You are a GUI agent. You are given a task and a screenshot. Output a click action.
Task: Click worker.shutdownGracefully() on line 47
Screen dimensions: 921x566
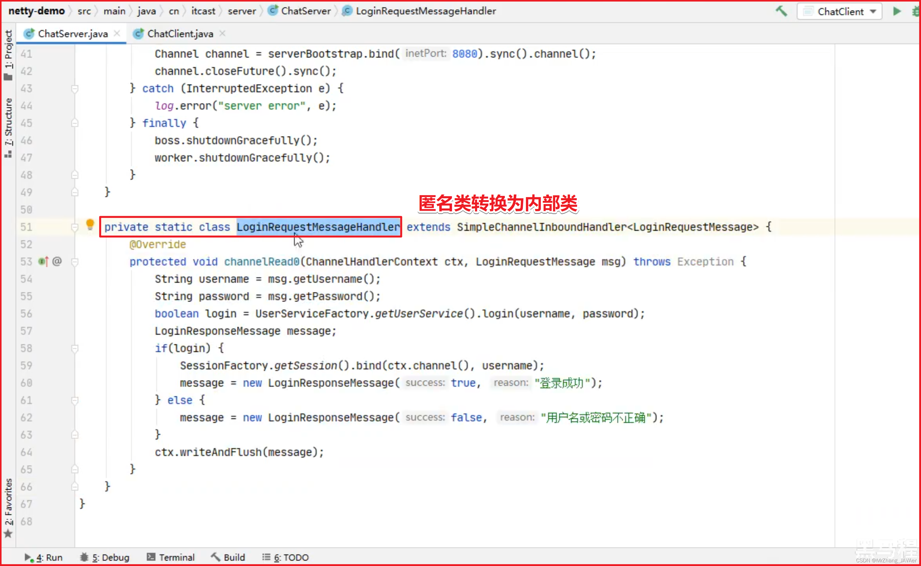tap(239, 158)
